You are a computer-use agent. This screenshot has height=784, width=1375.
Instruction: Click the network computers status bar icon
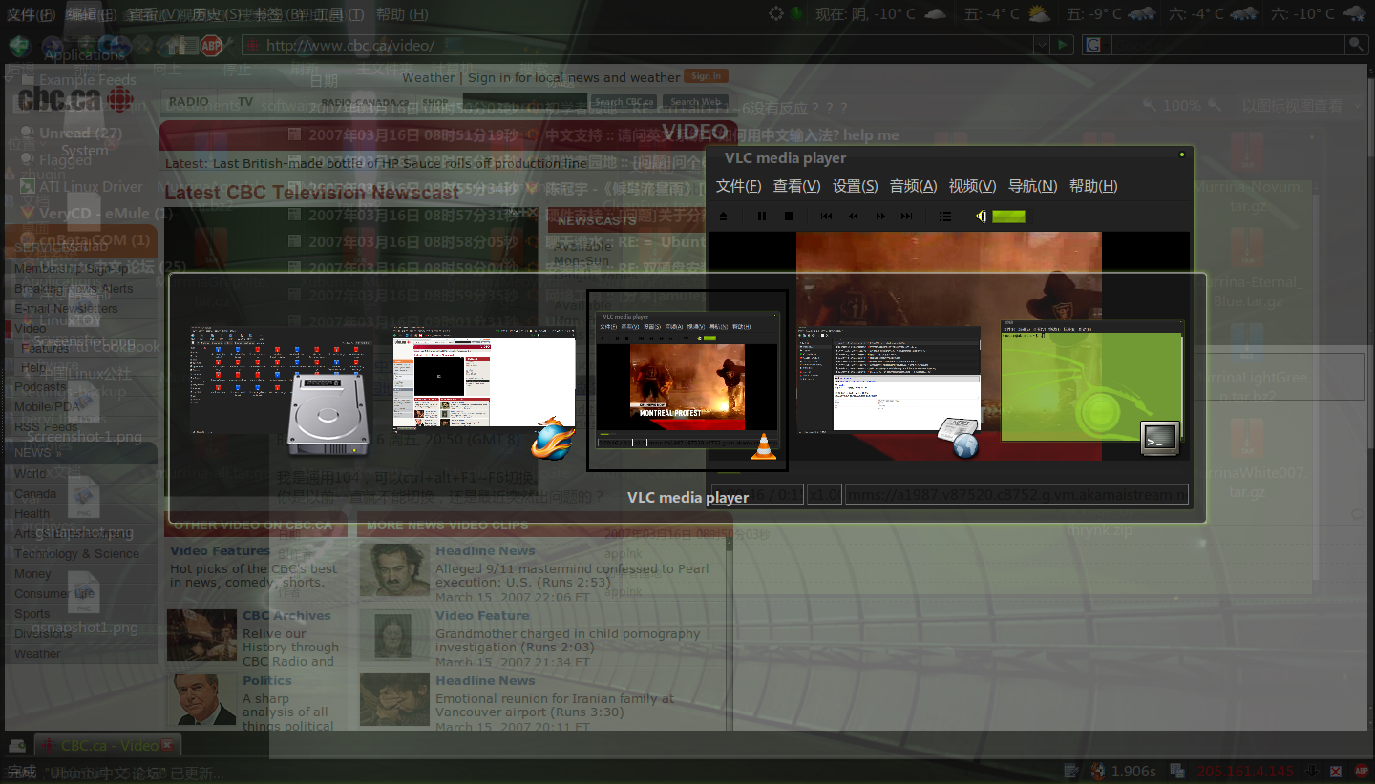click(x=1177, y=772)
